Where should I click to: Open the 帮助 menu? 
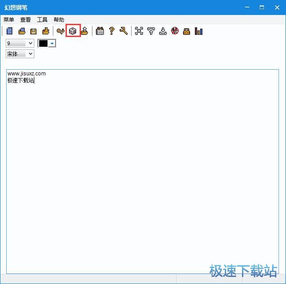tap(59, 19)
